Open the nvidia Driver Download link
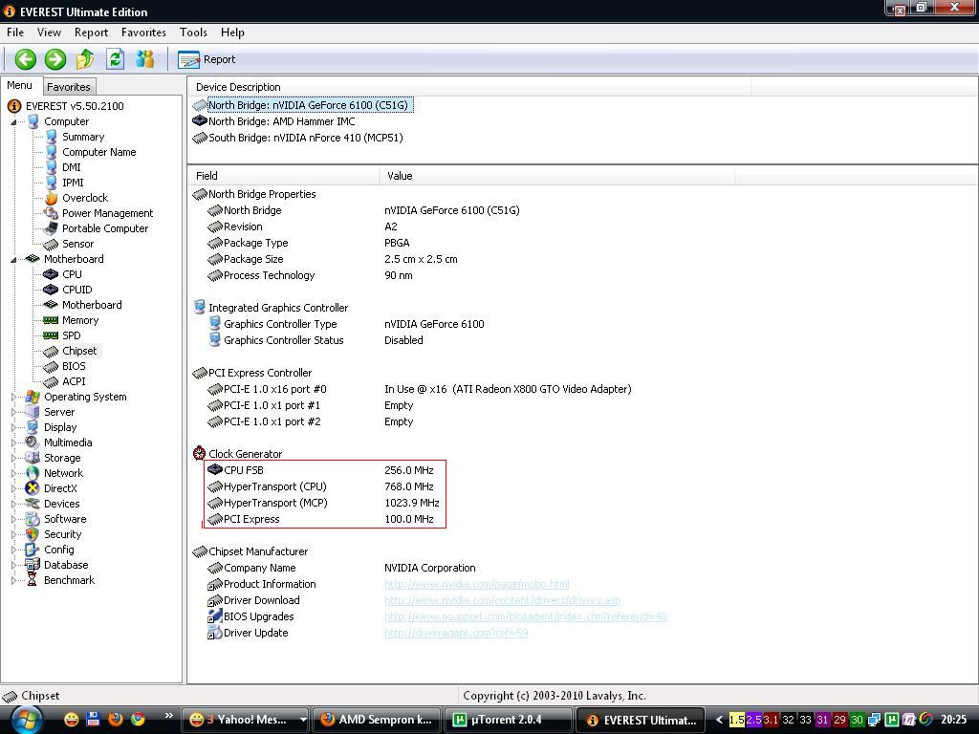The width and height of the screenshot is (979, 734). (503, 600)
